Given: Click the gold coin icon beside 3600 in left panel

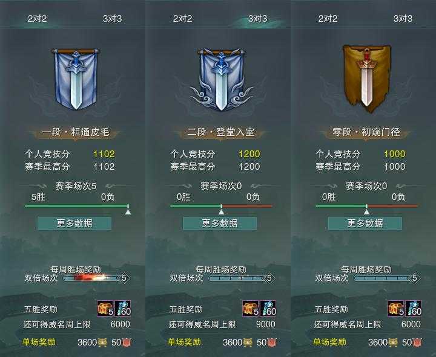Looking at the screenshot, I should pyautogui.click(x=102, y=343).
